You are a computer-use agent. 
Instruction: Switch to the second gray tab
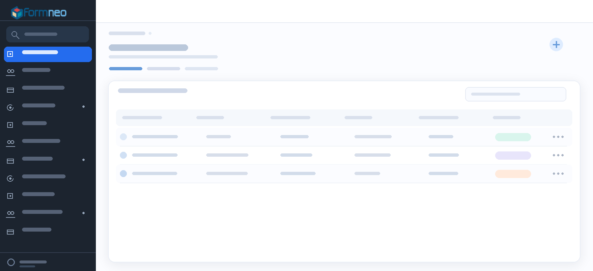(163, 69)
